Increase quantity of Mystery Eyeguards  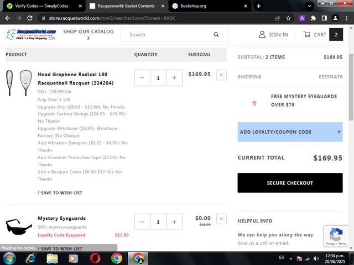174,222
